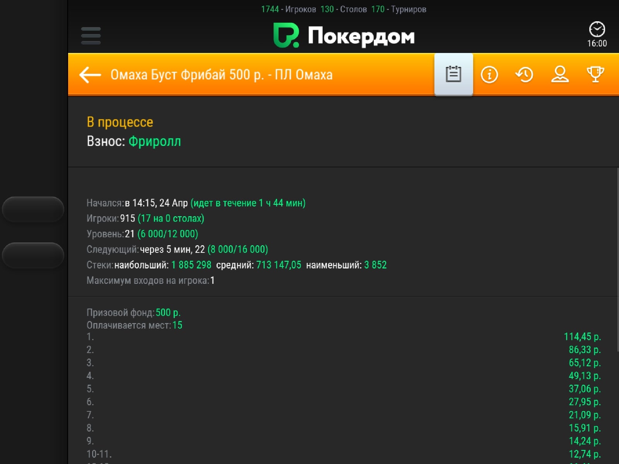Click second place prize '86,33 р.'
The image size is (619, 464).
coord(585,350)
